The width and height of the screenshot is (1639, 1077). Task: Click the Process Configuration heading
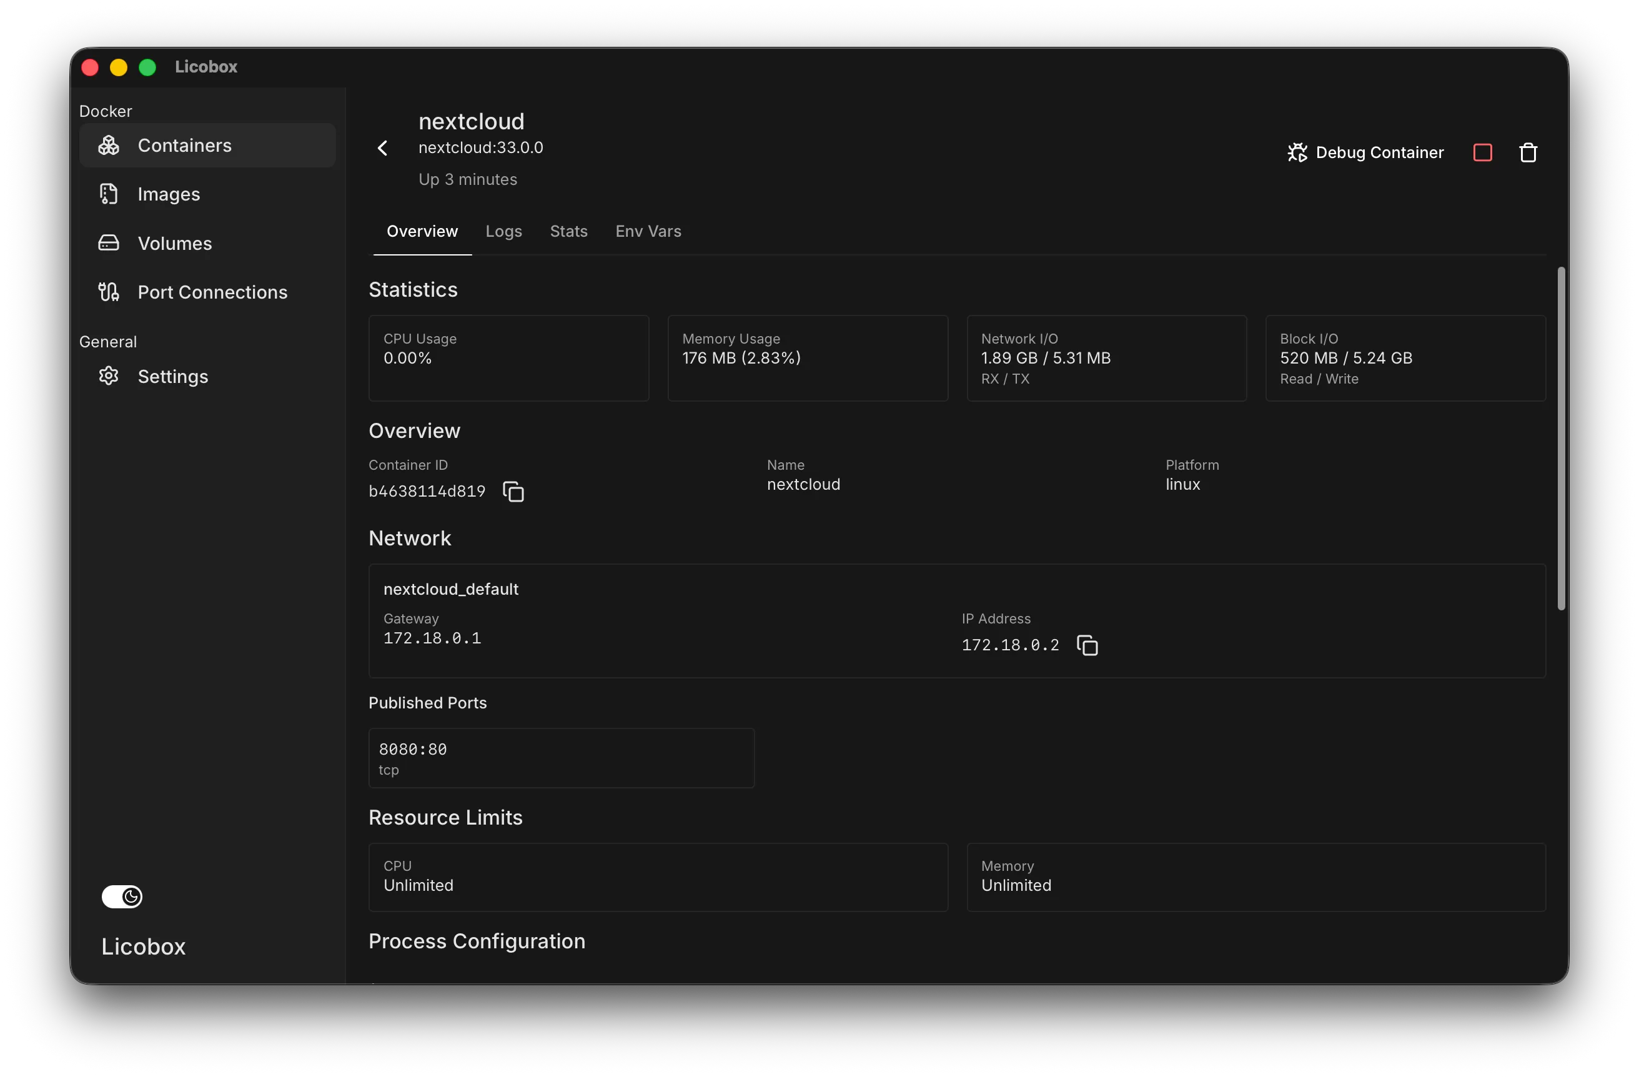(477, 941)
